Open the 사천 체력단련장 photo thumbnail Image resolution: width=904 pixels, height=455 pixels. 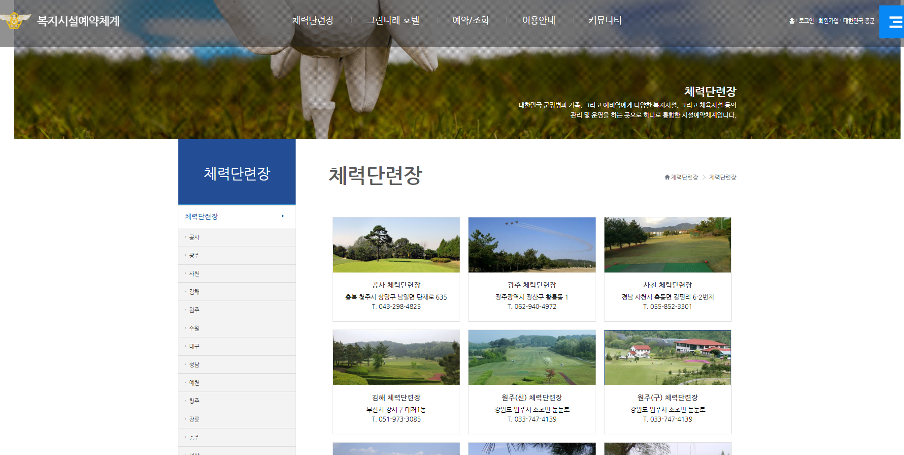tap(668, 245)
